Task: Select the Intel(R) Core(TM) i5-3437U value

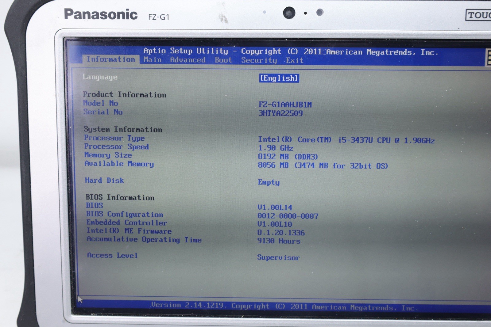Action: 346,140
